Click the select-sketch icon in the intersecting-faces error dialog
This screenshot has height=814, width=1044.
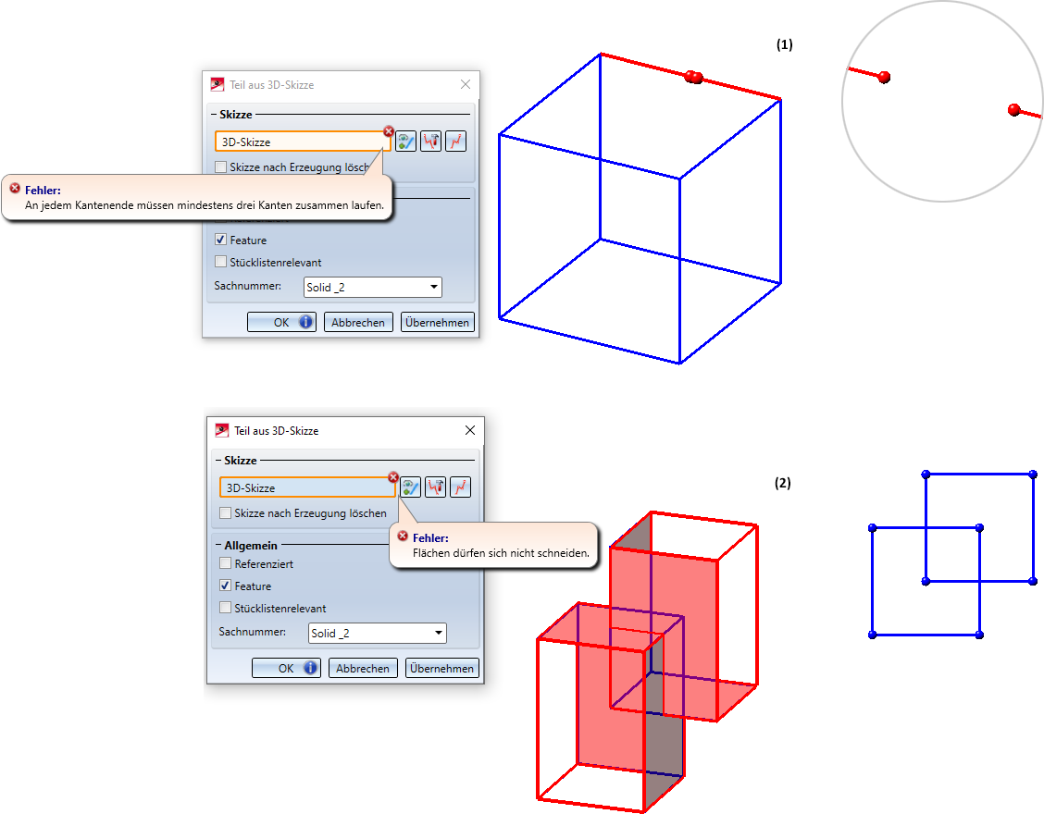coord(410,487)
